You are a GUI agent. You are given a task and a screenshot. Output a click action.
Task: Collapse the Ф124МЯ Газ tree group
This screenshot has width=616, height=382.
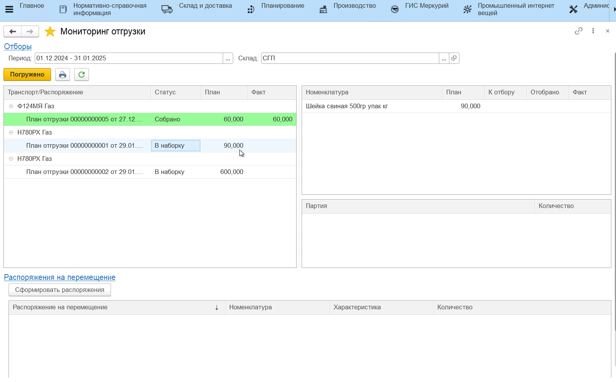[x=11, y=106]
